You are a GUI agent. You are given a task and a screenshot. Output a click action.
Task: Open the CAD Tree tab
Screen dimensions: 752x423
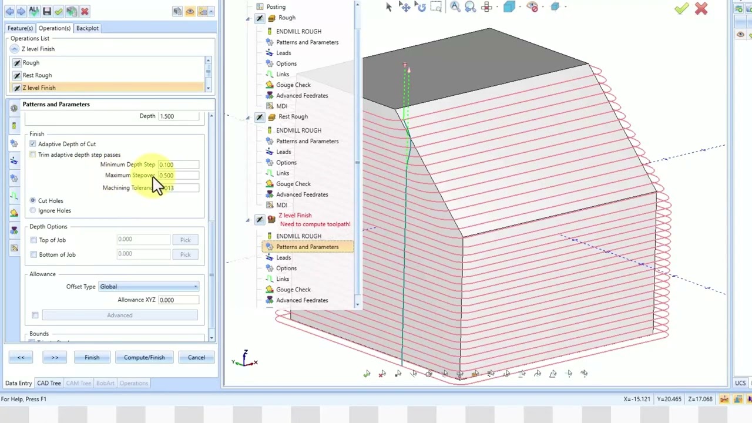tap(49, 384)
